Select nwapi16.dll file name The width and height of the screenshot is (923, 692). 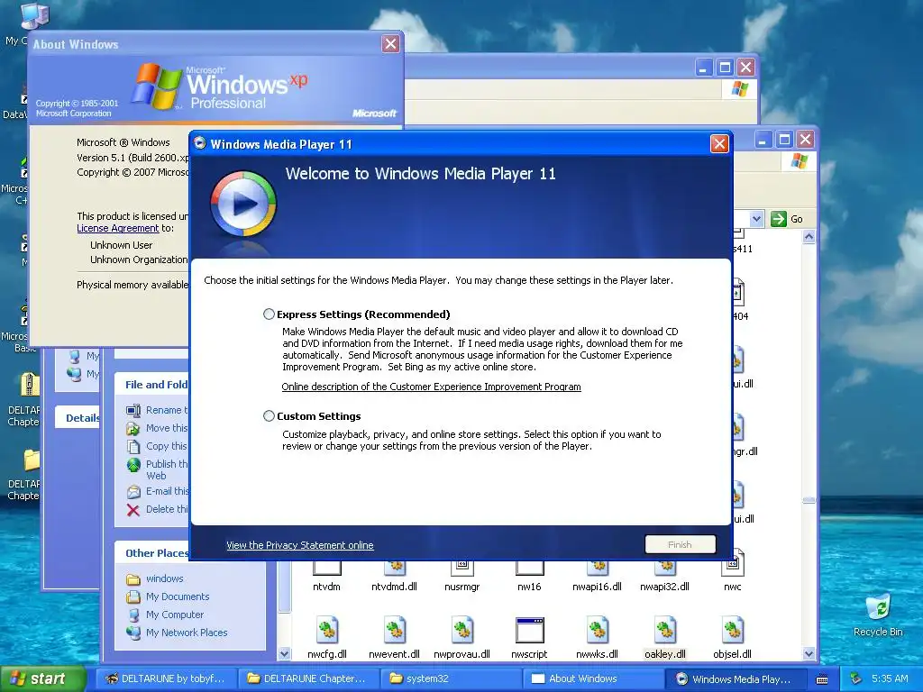click(x=597, y=587)
